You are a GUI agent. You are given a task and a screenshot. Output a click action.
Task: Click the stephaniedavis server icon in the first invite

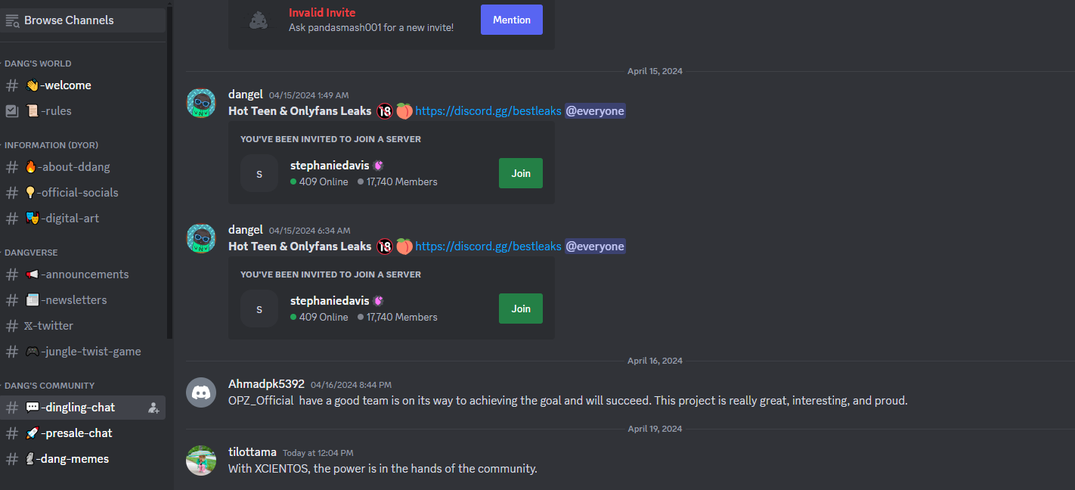coord(259,173)
